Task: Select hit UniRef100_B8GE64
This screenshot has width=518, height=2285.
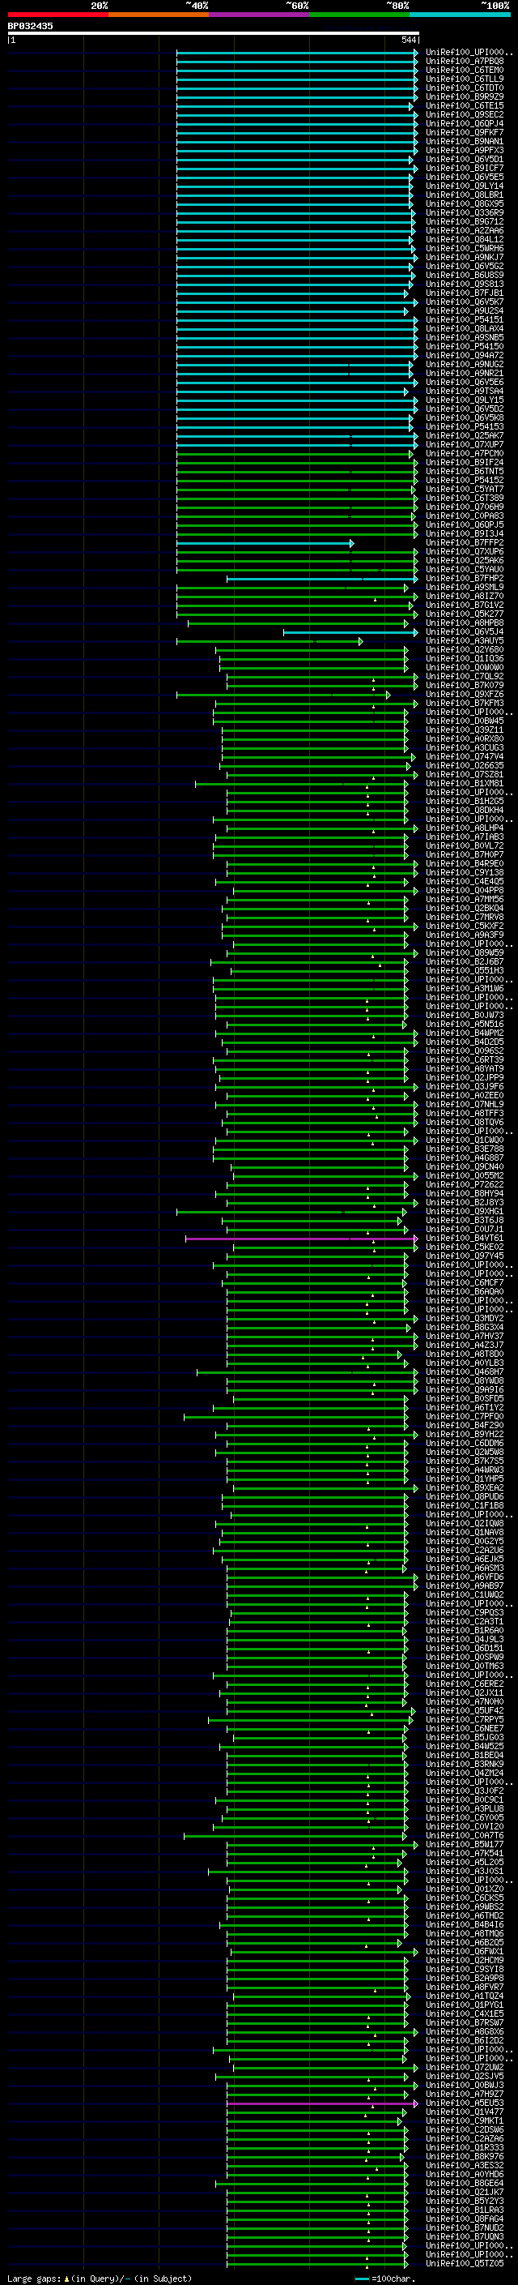Action: (464, 2183)
